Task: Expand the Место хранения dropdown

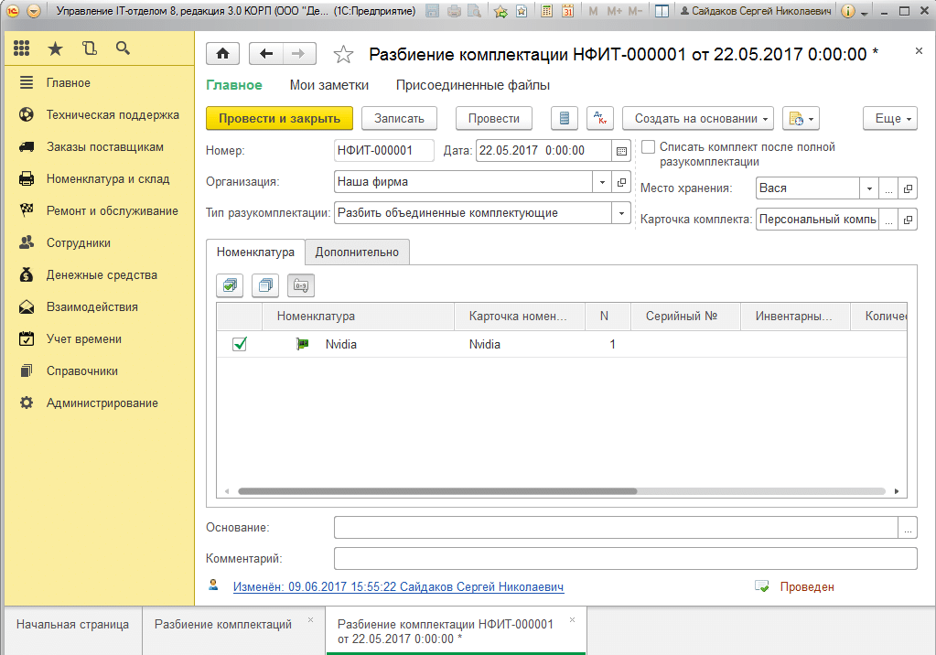Action: (869, 188)
